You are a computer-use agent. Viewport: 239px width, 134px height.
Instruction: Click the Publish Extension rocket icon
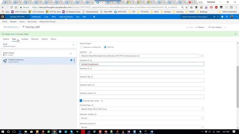(x=5, y=61)
